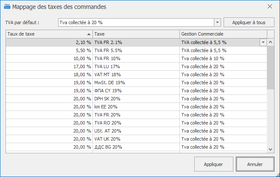Image resolution: width=280 pixels, height=177 pixels.
Task: Open the TVA par défaut dropdown
Action: click(x=217, y=22)
